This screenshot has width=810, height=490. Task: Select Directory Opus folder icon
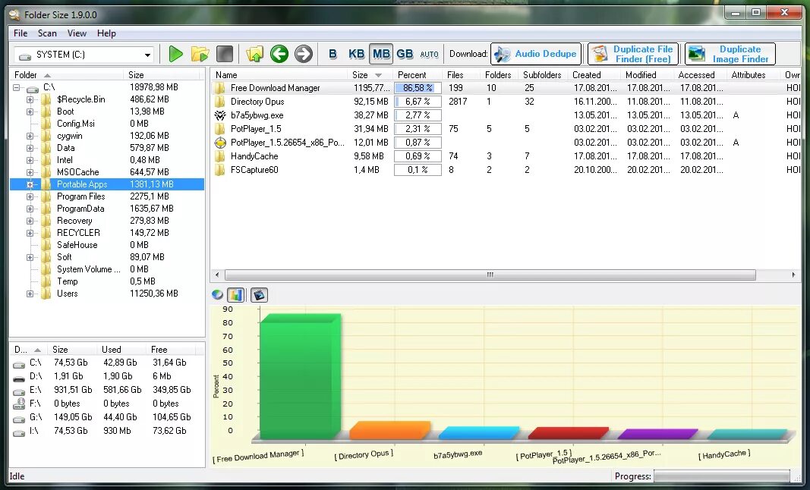(x=220, y=101)
